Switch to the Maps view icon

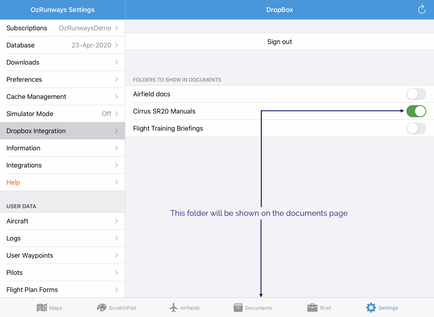(x=42, y=308)
